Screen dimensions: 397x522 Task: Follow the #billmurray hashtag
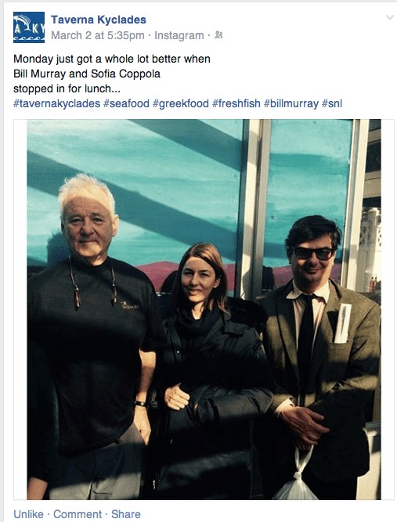(x=291, y=103)
